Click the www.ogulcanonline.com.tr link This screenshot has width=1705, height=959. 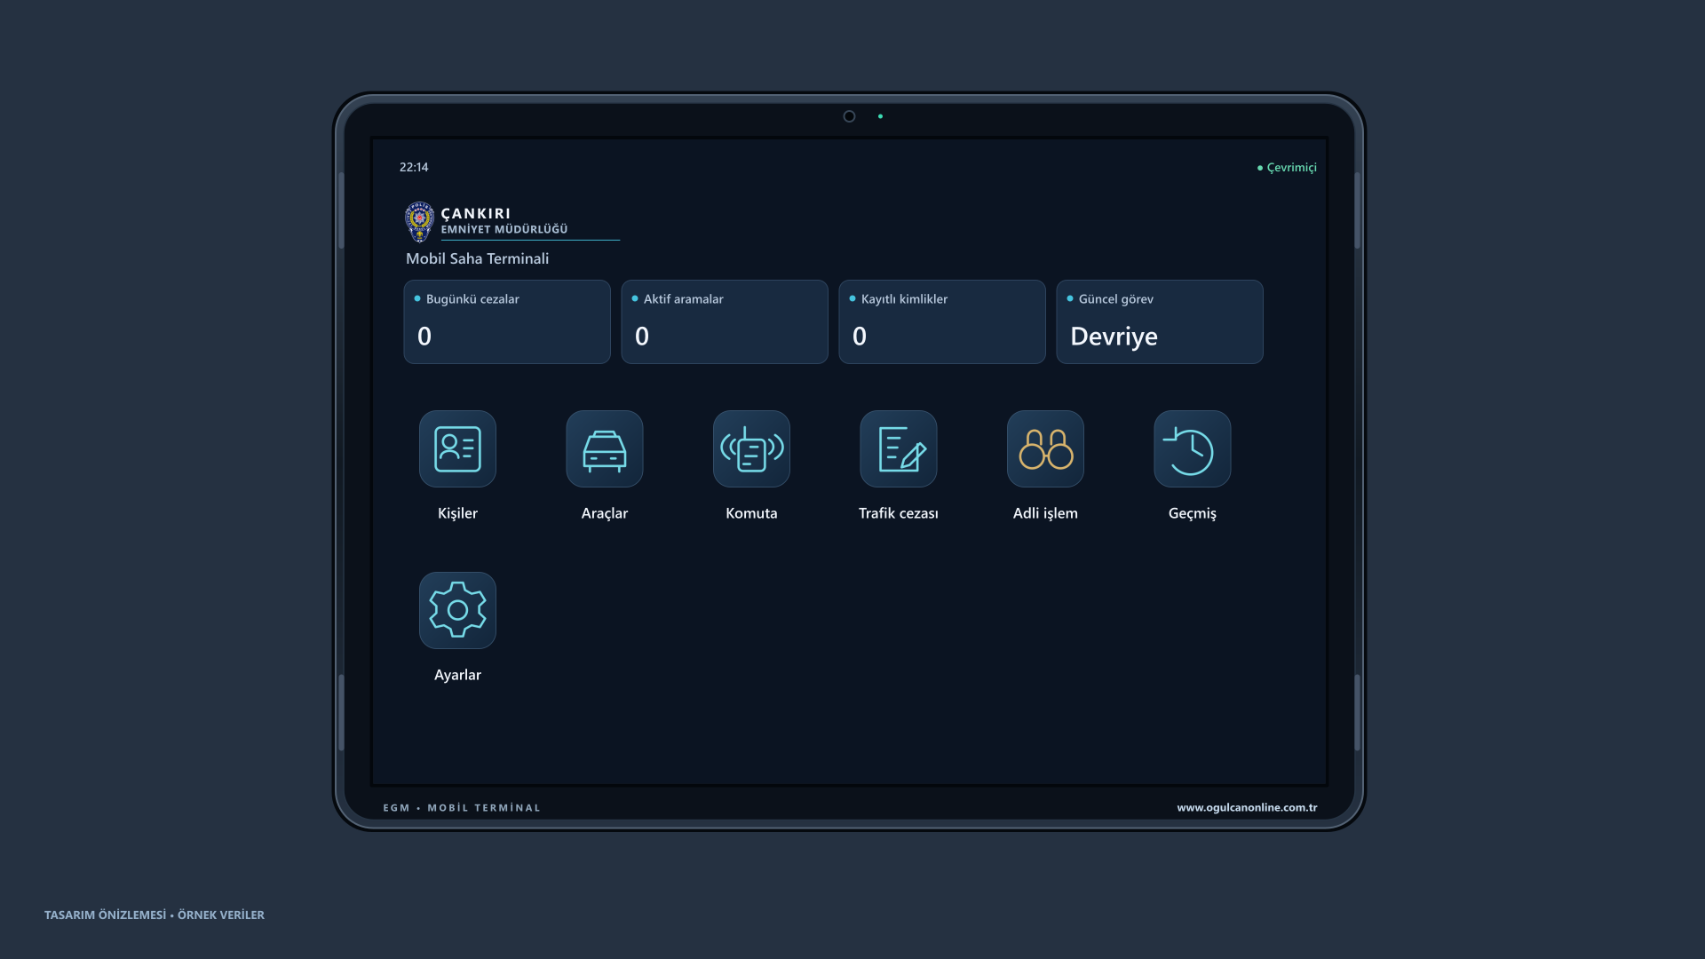click(x=1247, y=807)
